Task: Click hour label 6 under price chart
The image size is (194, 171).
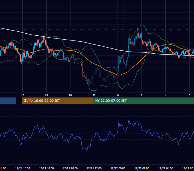Action: pos(189,95)
